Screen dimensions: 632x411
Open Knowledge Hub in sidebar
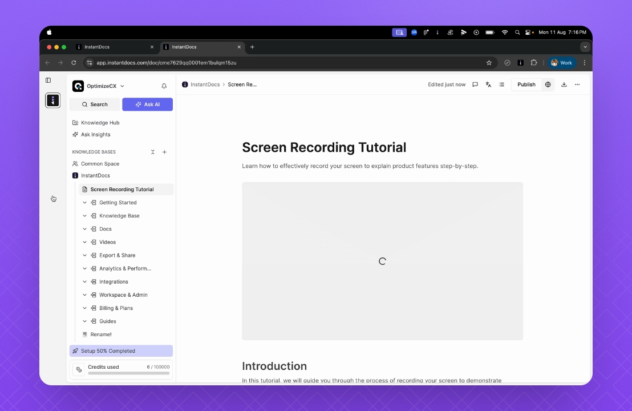[100, 123]
